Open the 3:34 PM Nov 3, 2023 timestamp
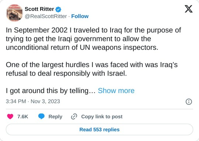This screenshot has height=141, width=199. (33, 101)
